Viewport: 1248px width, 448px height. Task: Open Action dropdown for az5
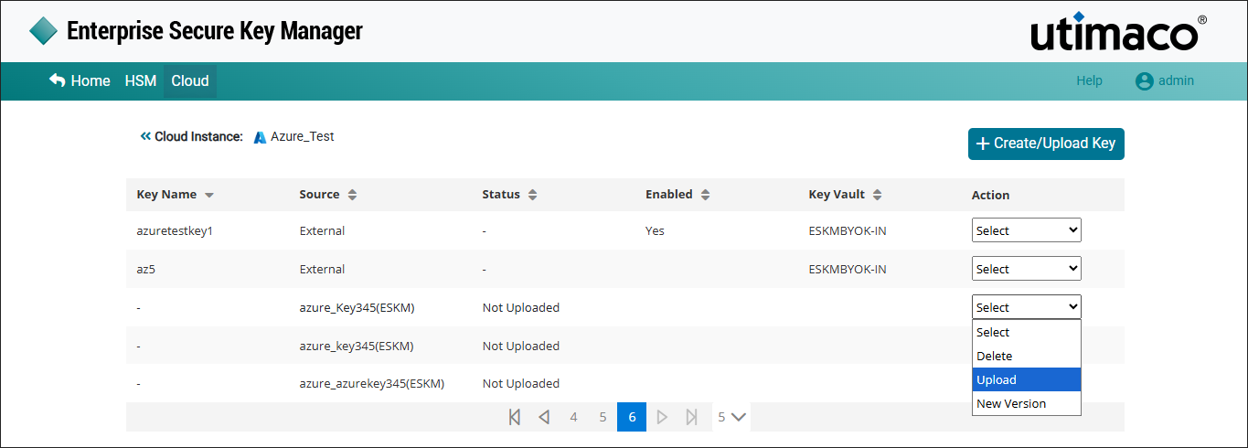[1026, 269]
